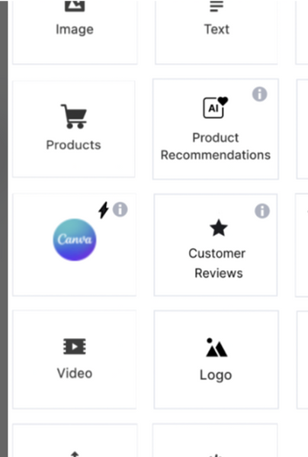Click the "Image" label
The height and width of the screenshot is (457, 308).
tap(75, 30)
